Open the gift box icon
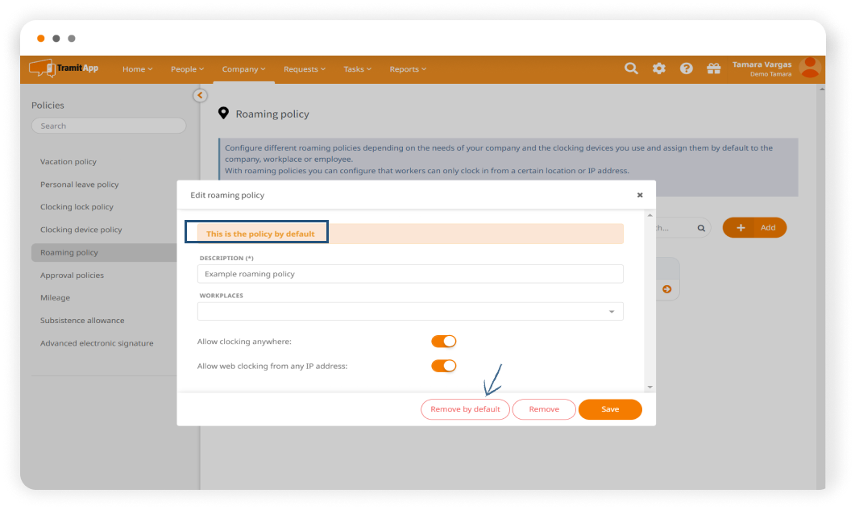Screen dimensions: 855x510 (x=713, y=69)
